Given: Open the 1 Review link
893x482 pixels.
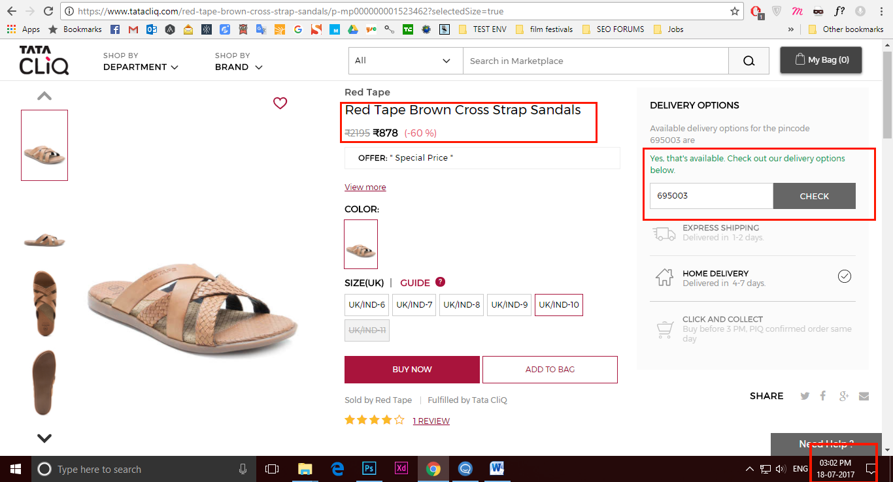Looking at the screenshot, I should coord(431,421).
